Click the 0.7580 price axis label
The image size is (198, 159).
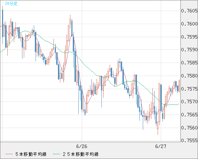coord(189,76)
